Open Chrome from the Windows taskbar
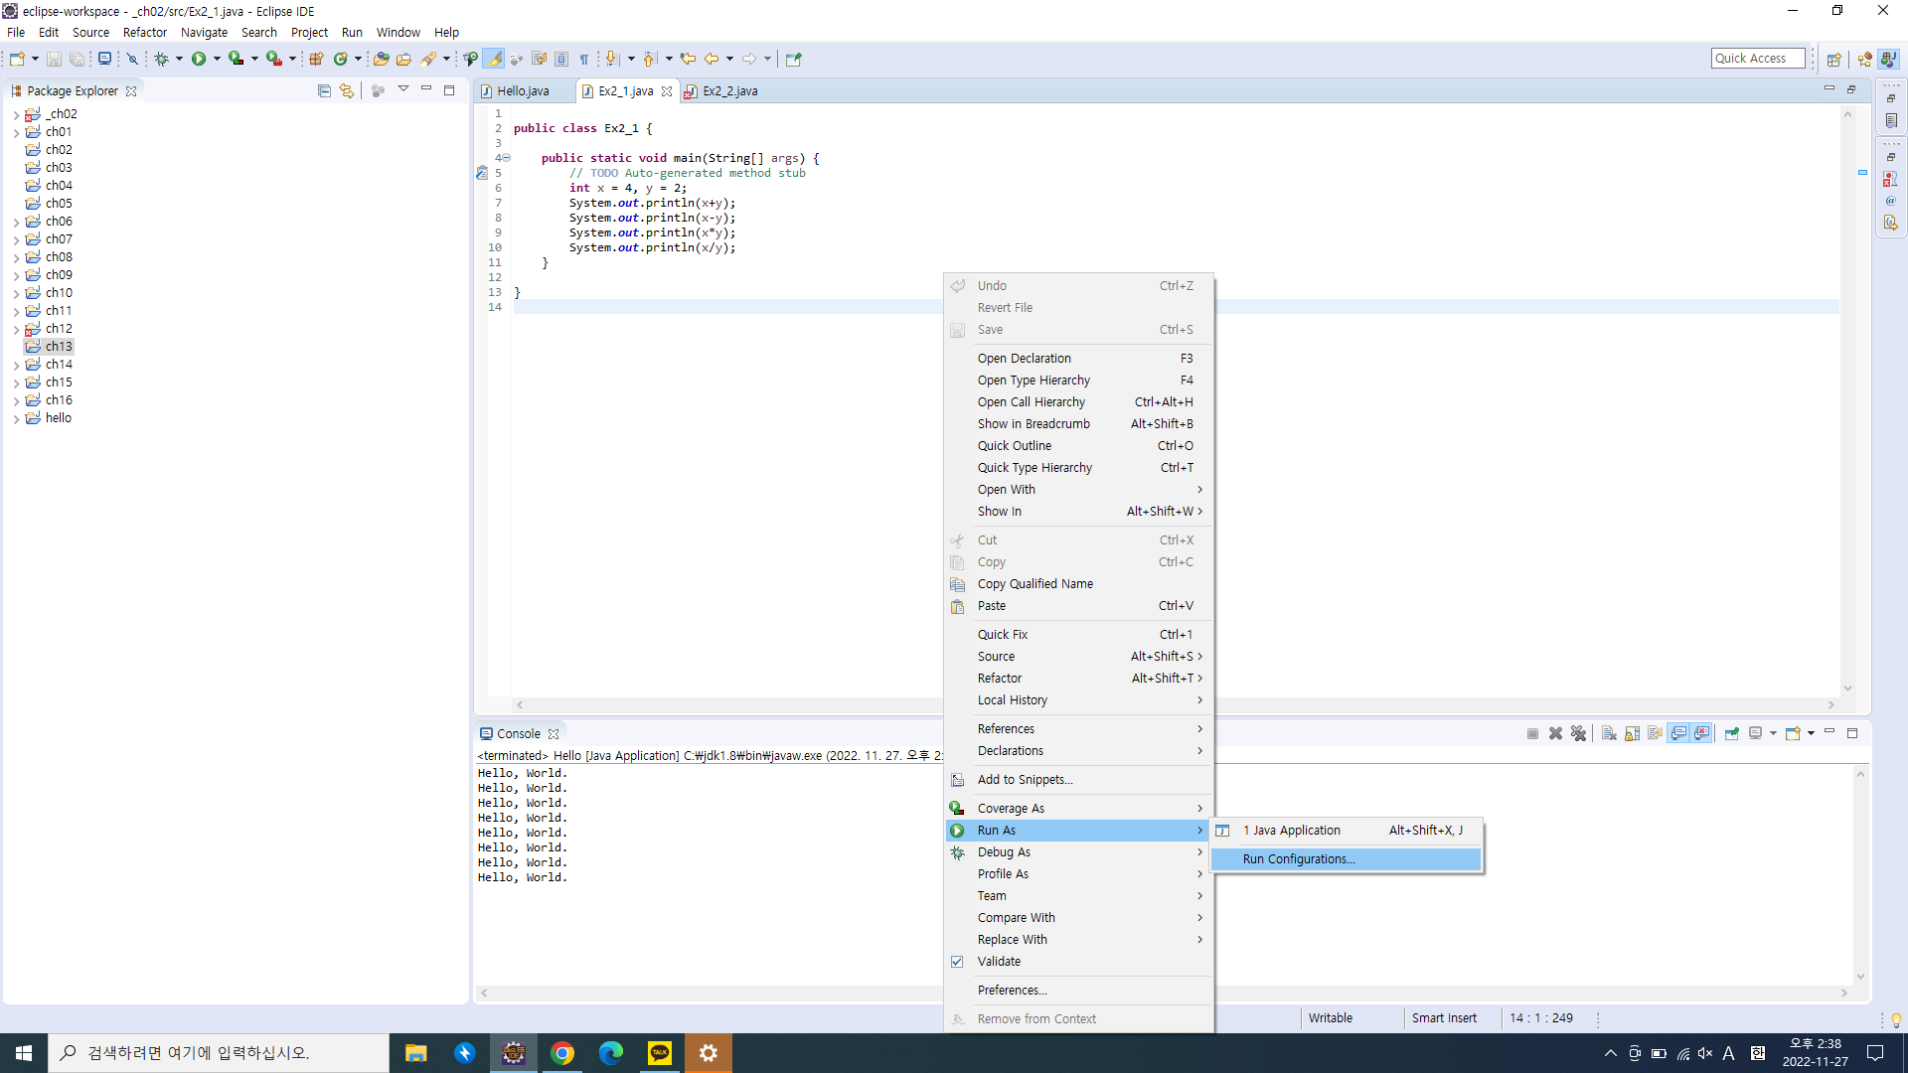This screenshot has width=1908, height=1073. pos(562,1053)
